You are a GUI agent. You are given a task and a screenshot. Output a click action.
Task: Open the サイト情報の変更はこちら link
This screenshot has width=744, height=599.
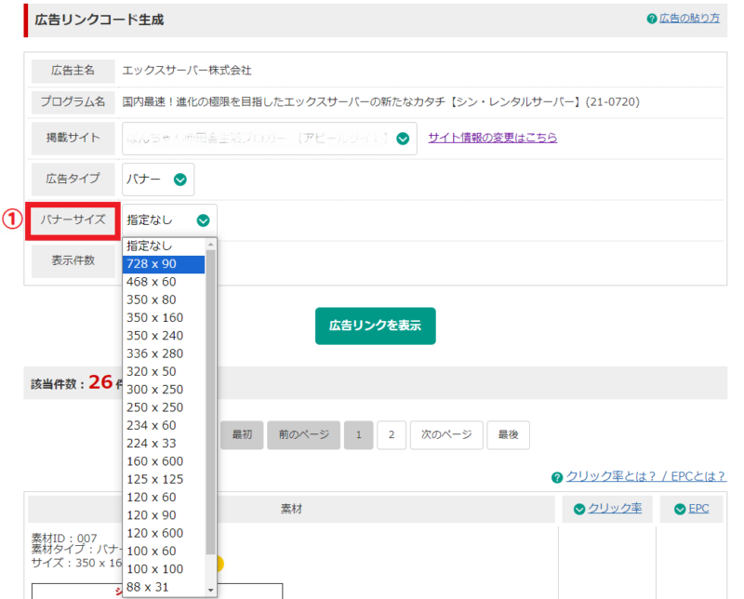click(492, 138)
